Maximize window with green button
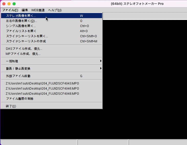Screen dimensions: 187x145 (14, 4)
